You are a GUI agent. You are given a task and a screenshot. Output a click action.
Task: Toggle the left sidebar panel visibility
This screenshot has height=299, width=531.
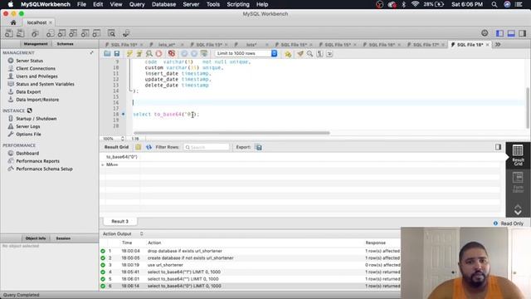click(x=499, y=33)
